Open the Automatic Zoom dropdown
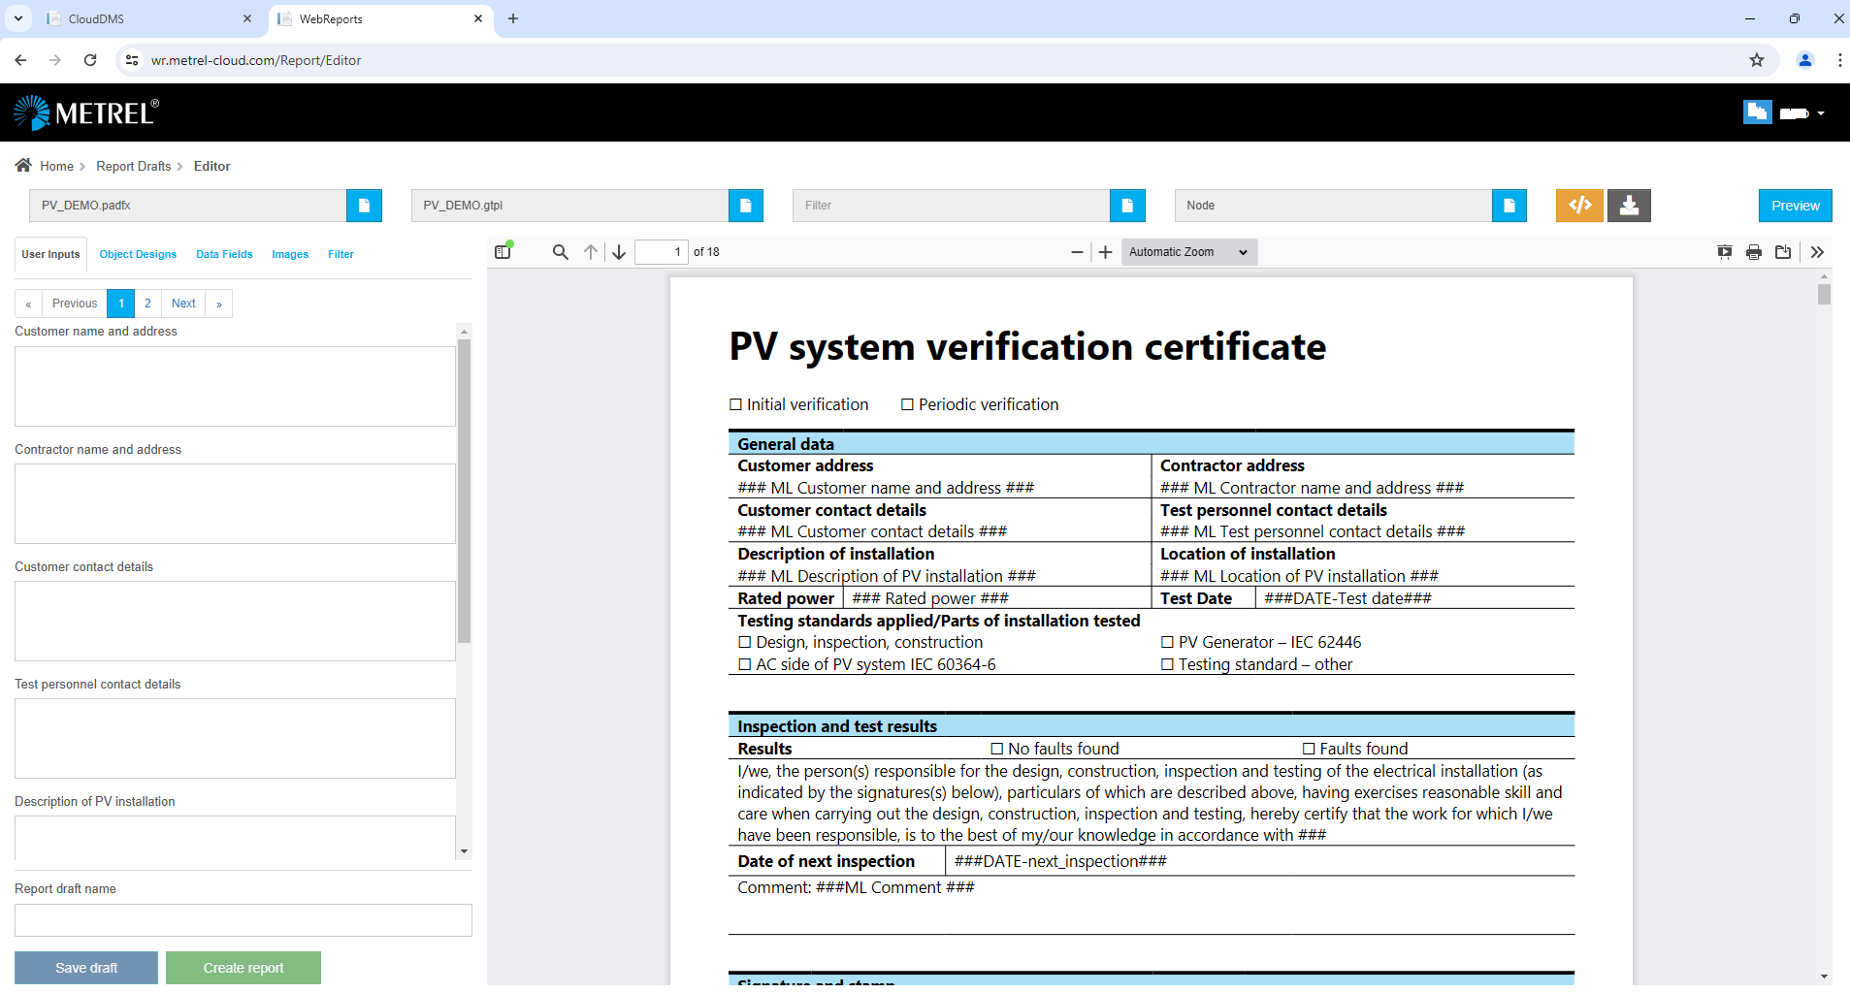This screenshot has width=1850, height=993. pos(1188,252)
